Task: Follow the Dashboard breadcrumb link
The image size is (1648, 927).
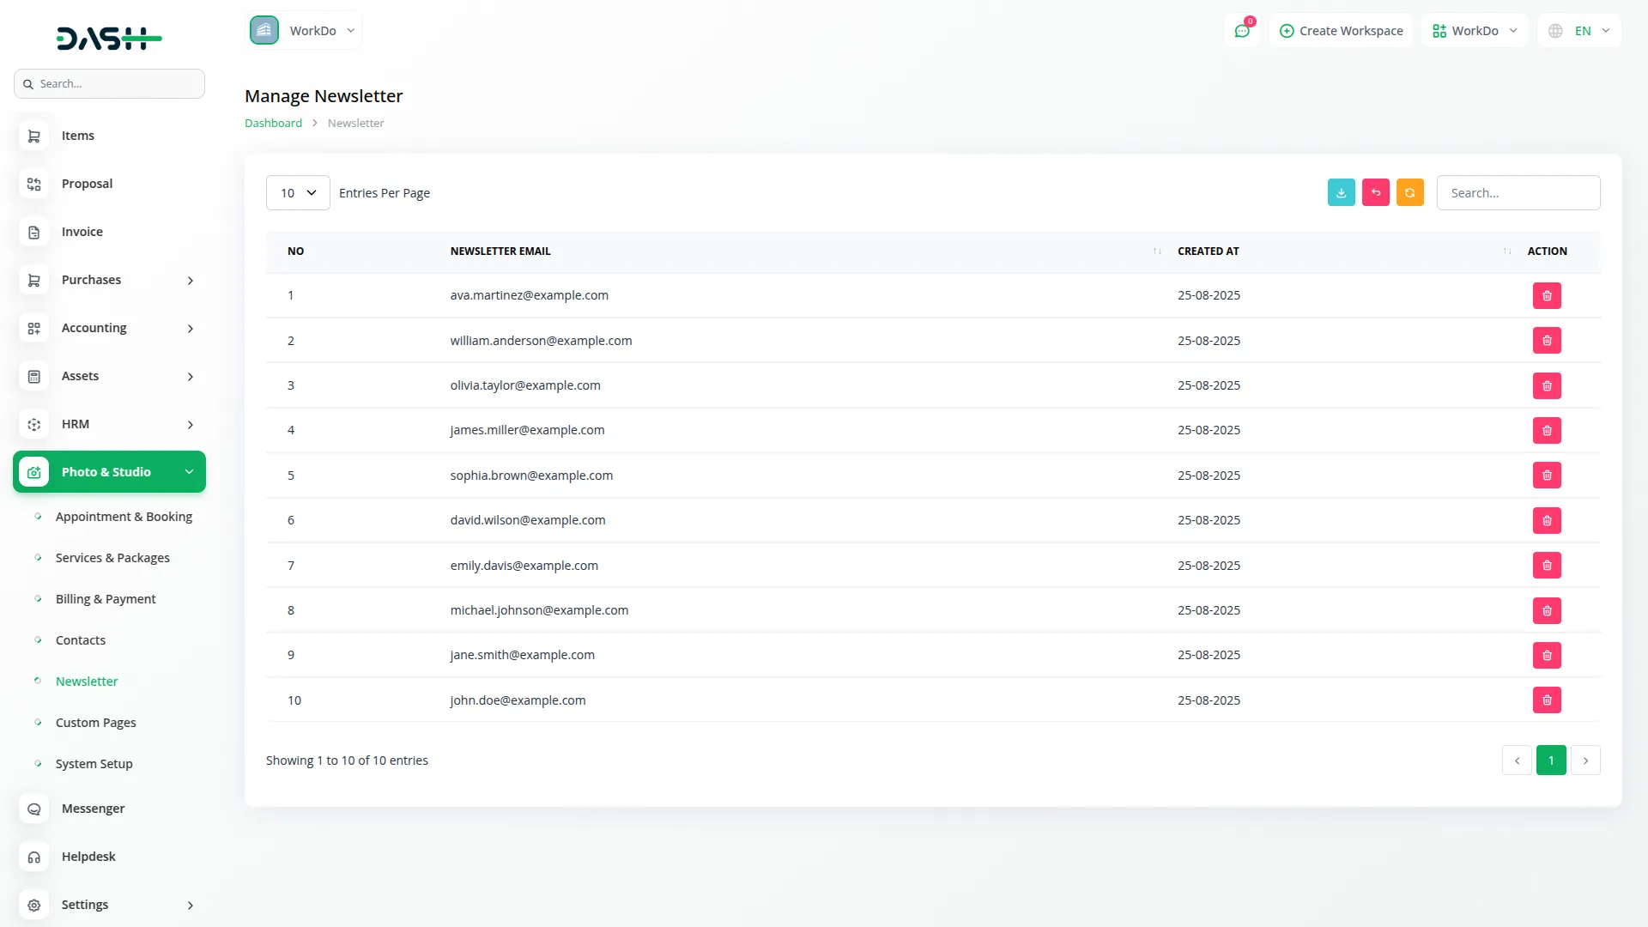Action: [273, 123]
